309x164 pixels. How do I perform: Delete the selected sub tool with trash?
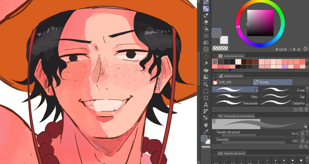click(306, 109)
